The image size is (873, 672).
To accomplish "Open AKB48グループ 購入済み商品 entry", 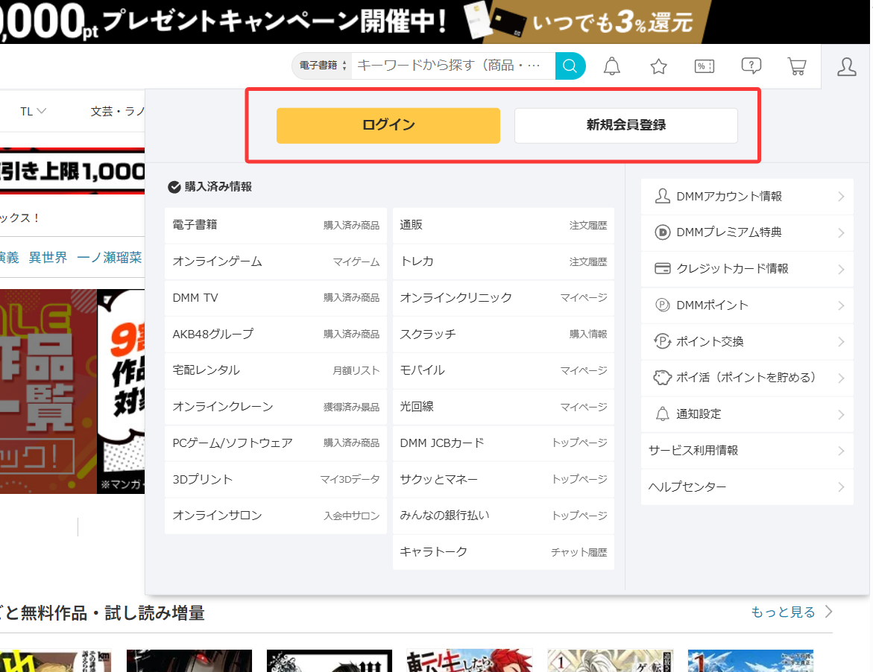I will click(276, 334).
